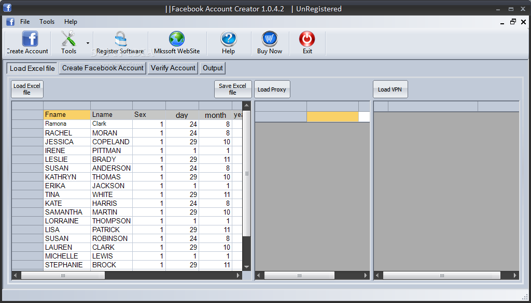Viewport: 531px width, 303px height.
Task: Select the ANDERSON last name cell
Action: click(111, 168)
